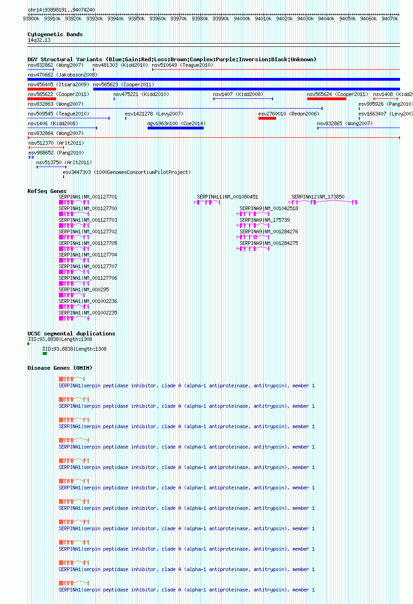Image resolution: width=413 pixels, height=604 pixels.
Task: Click the red bar under nsv565624 (Cooper2011)
Action: 327,98
